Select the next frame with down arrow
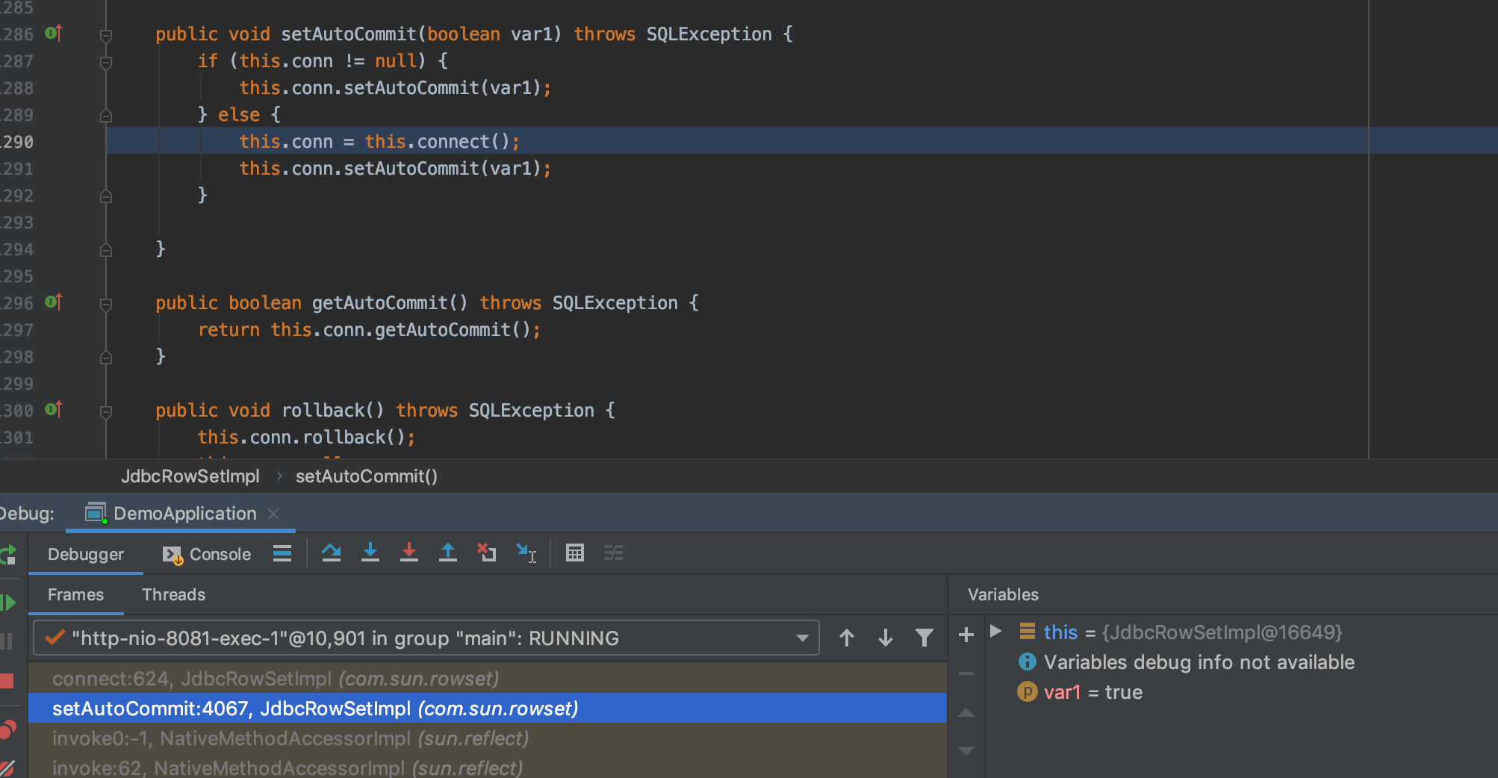The image size is (1498, 778). click(x=886, y=638)
